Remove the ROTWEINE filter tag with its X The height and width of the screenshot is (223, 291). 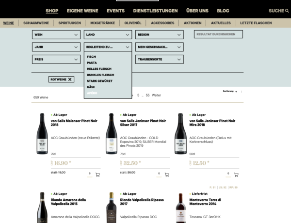tap(70, 80)
